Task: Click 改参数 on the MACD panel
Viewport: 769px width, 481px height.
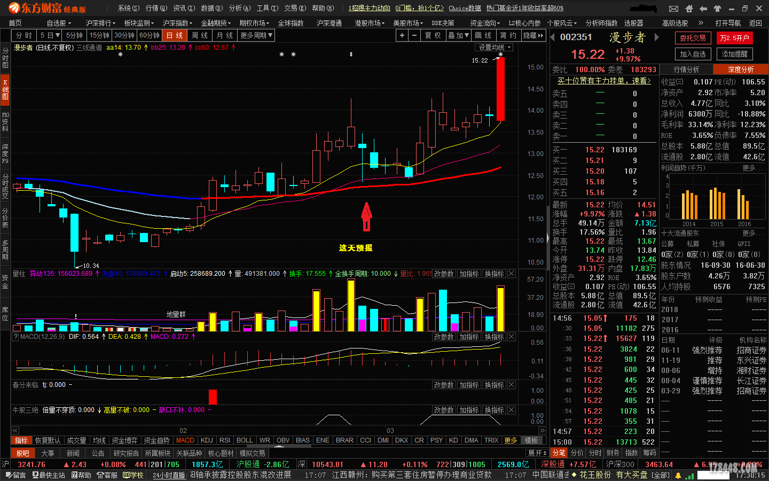Action: [443, 337]
